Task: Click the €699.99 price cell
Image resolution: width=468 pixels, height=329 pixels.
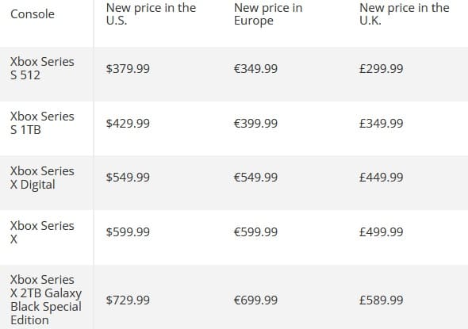Action: 255,300
